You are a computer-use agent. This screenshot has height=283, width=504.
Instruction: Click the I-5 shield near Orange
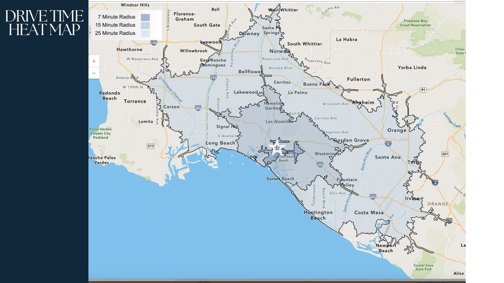(x=388, y=143)
